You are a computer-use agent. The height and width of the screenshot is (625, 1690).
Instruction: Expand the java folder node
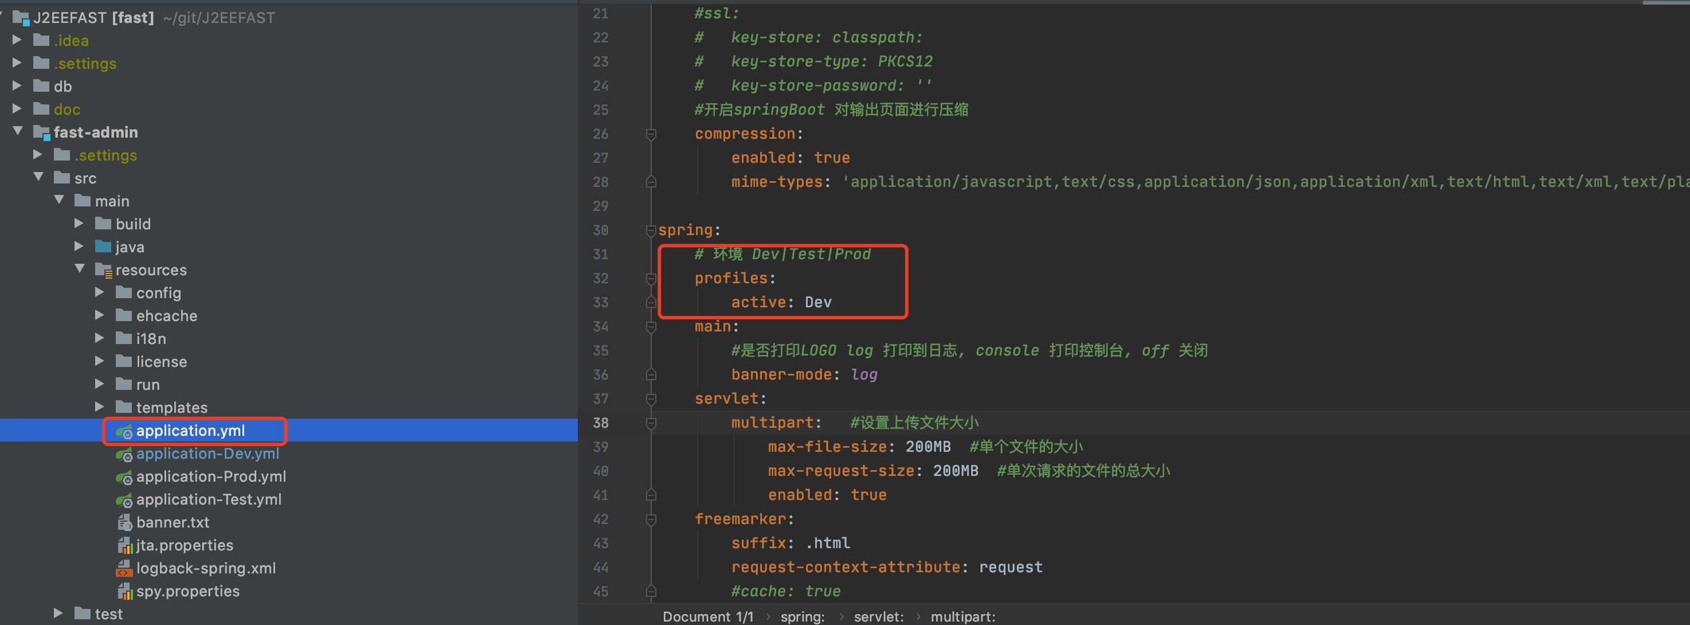79,247
